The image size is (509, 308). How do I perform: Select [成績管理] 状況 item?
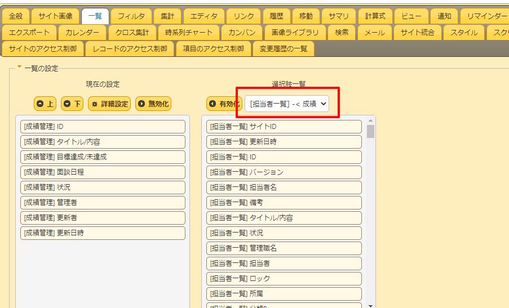coord(103,188)
